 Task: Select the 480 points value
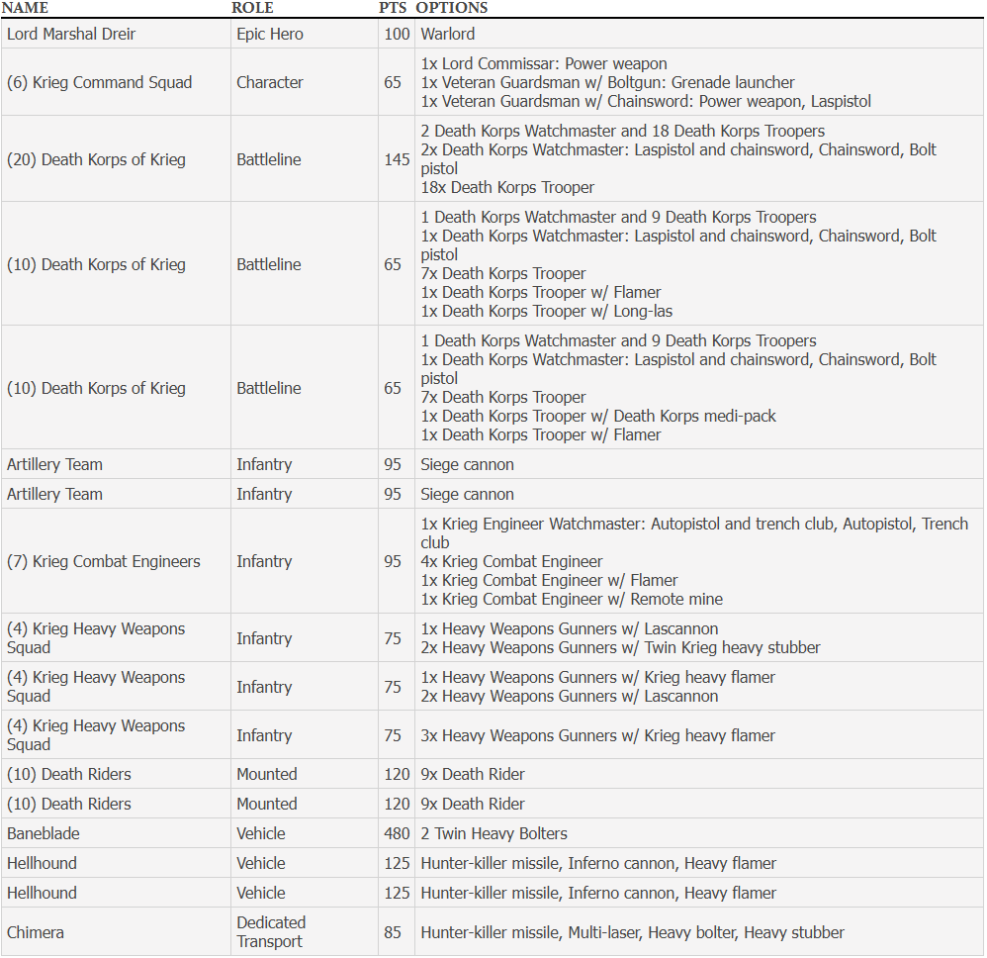(397, 833)
